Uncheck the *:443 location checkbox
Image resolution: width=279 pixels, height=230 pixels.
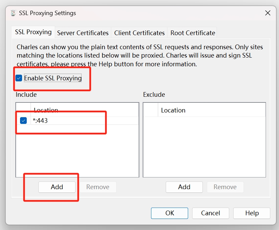tap(23, 121)
